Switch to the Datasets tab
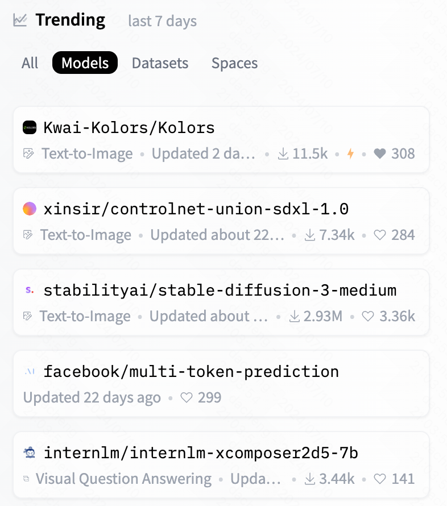 [x=160, y=63]
